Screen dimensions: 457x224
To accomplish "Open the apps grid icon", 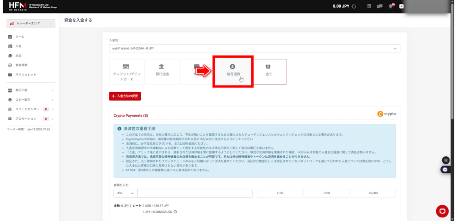I will pos(369,6).
